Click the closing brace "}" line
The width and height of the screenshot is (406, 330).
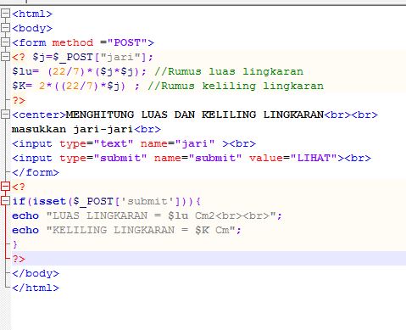click(15, 244)
